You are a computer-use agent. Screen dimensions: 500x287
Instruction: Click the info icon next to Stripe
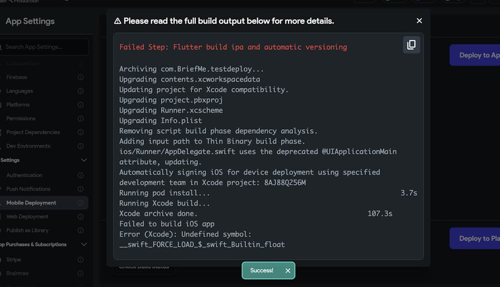click(x=80, y=260)
